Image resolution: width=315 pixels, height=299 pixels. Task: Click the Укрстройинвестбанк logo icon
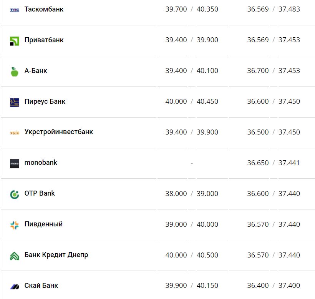[x=15, y=133]
